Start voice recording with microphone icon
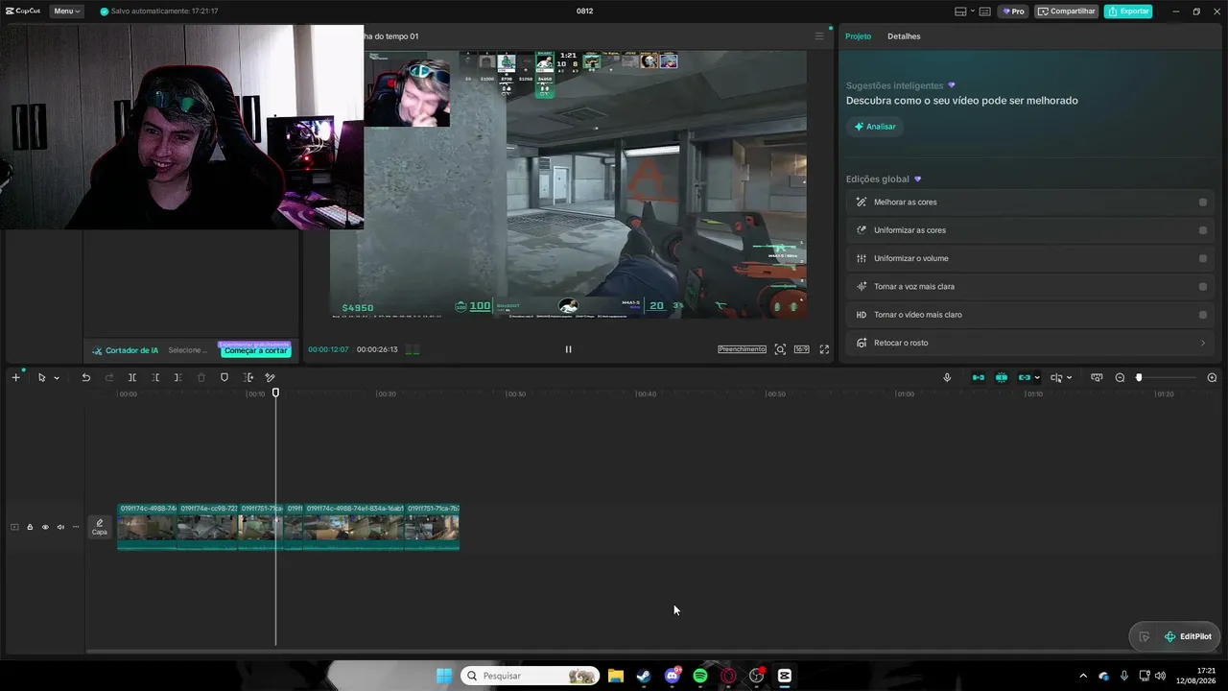 click(x=947, y=377)
